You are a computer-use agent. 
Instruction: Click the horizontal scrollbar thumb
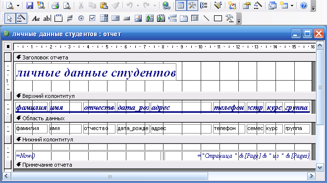109,177
